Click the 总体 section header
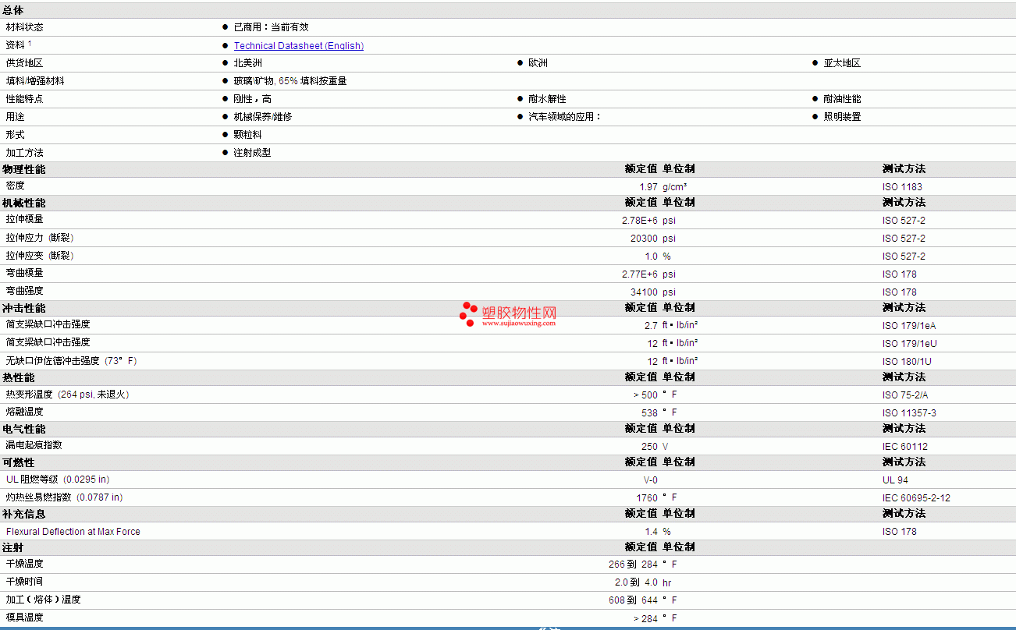 (13, 9)
